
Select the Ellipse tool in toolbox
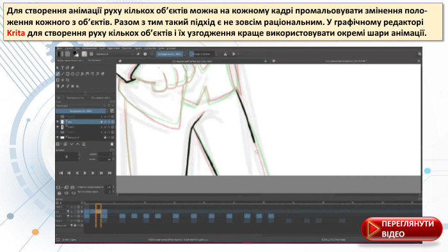click(72, 74)
